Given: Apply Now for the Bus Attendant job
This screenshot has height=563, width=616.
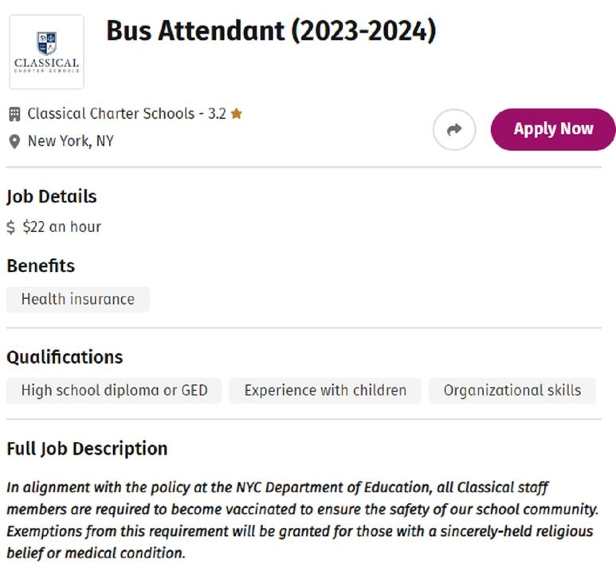Looking at the screenshot, I should [x=553, y=129].
